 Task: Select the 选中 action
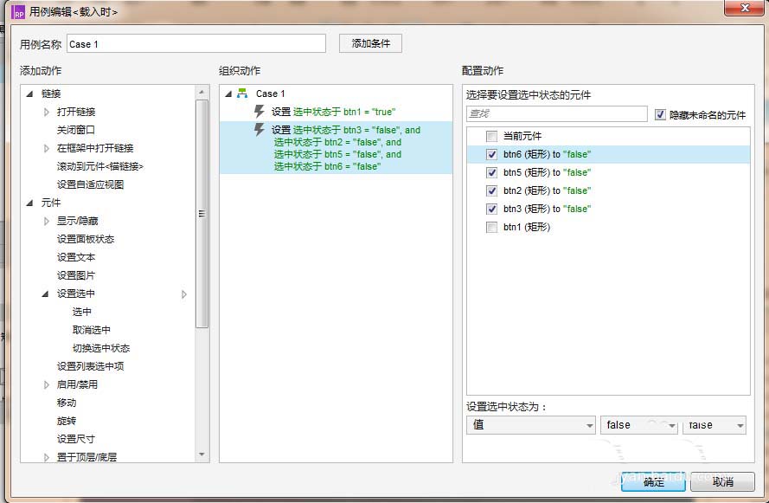pos(81,312)
